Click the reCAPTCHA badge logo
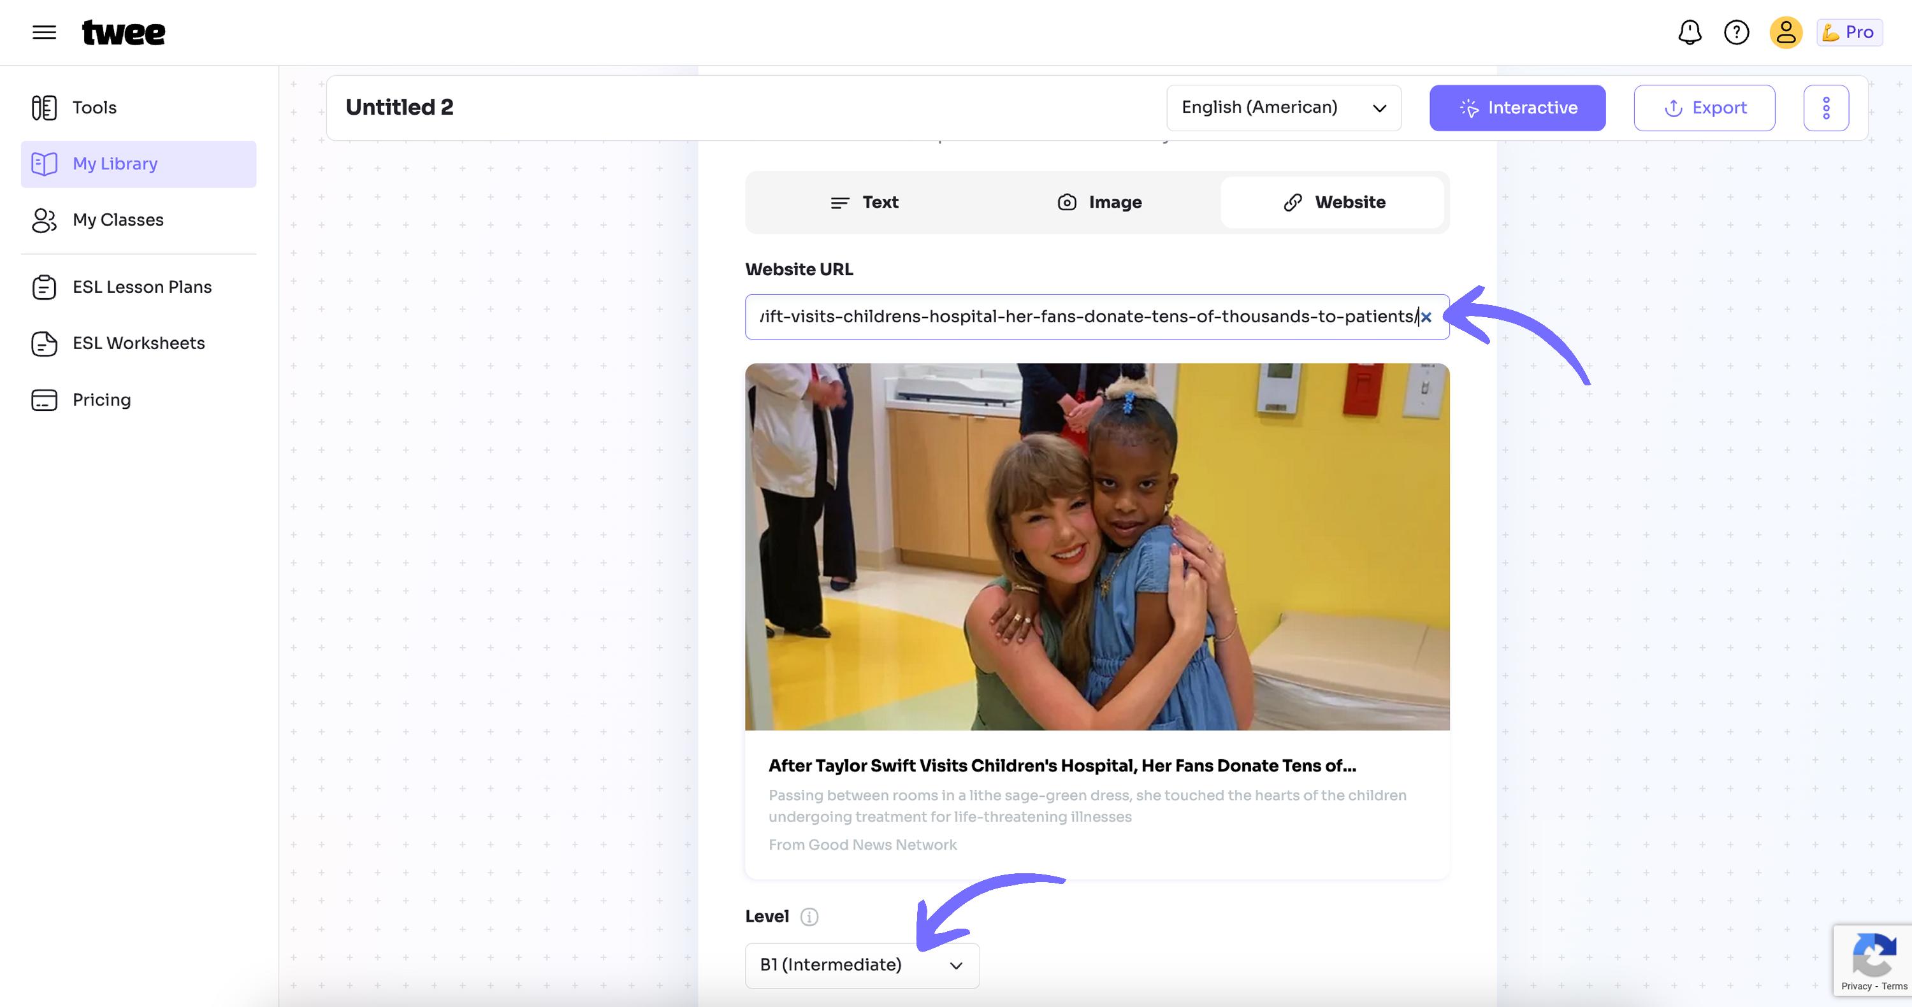The width and height of the screenshot is (1912, 1007). (1874, 954)
